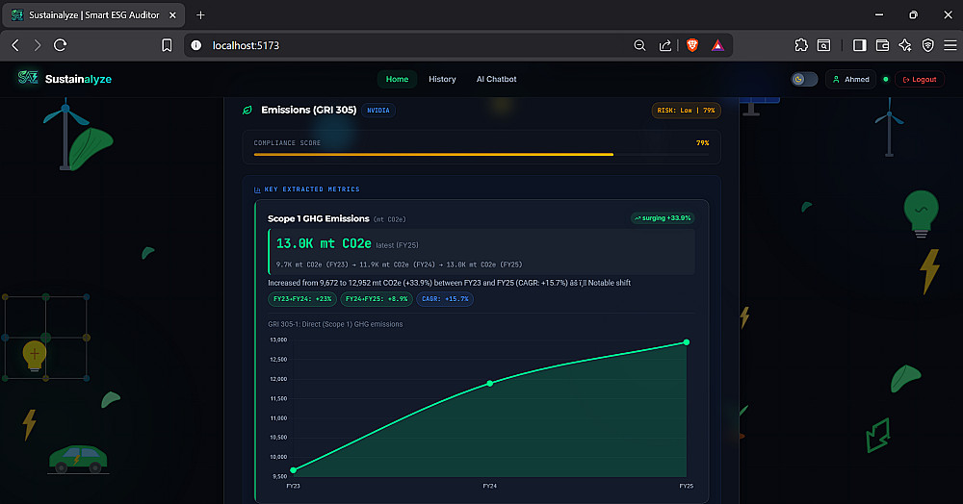Open the zoom control in address bar
The image size is (963, 504).
[x=639, y=45]
